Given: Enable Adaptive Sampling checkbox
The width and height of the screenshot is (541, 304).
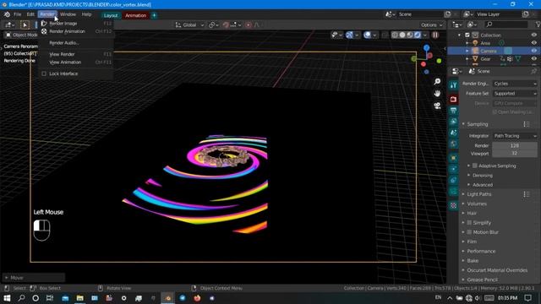Looking at the screenshot, I should [x=475, y=166].
